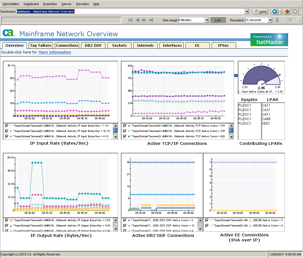Viewport: 303px width, 258px height.
Task: Open the Help menu
Action: pyautogui.click(x=96, y=4)
